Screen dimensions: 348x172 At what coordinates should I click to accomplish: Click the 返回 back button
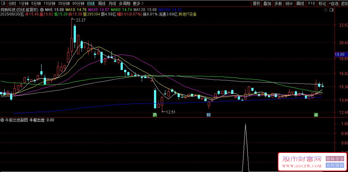pos(344,3)
